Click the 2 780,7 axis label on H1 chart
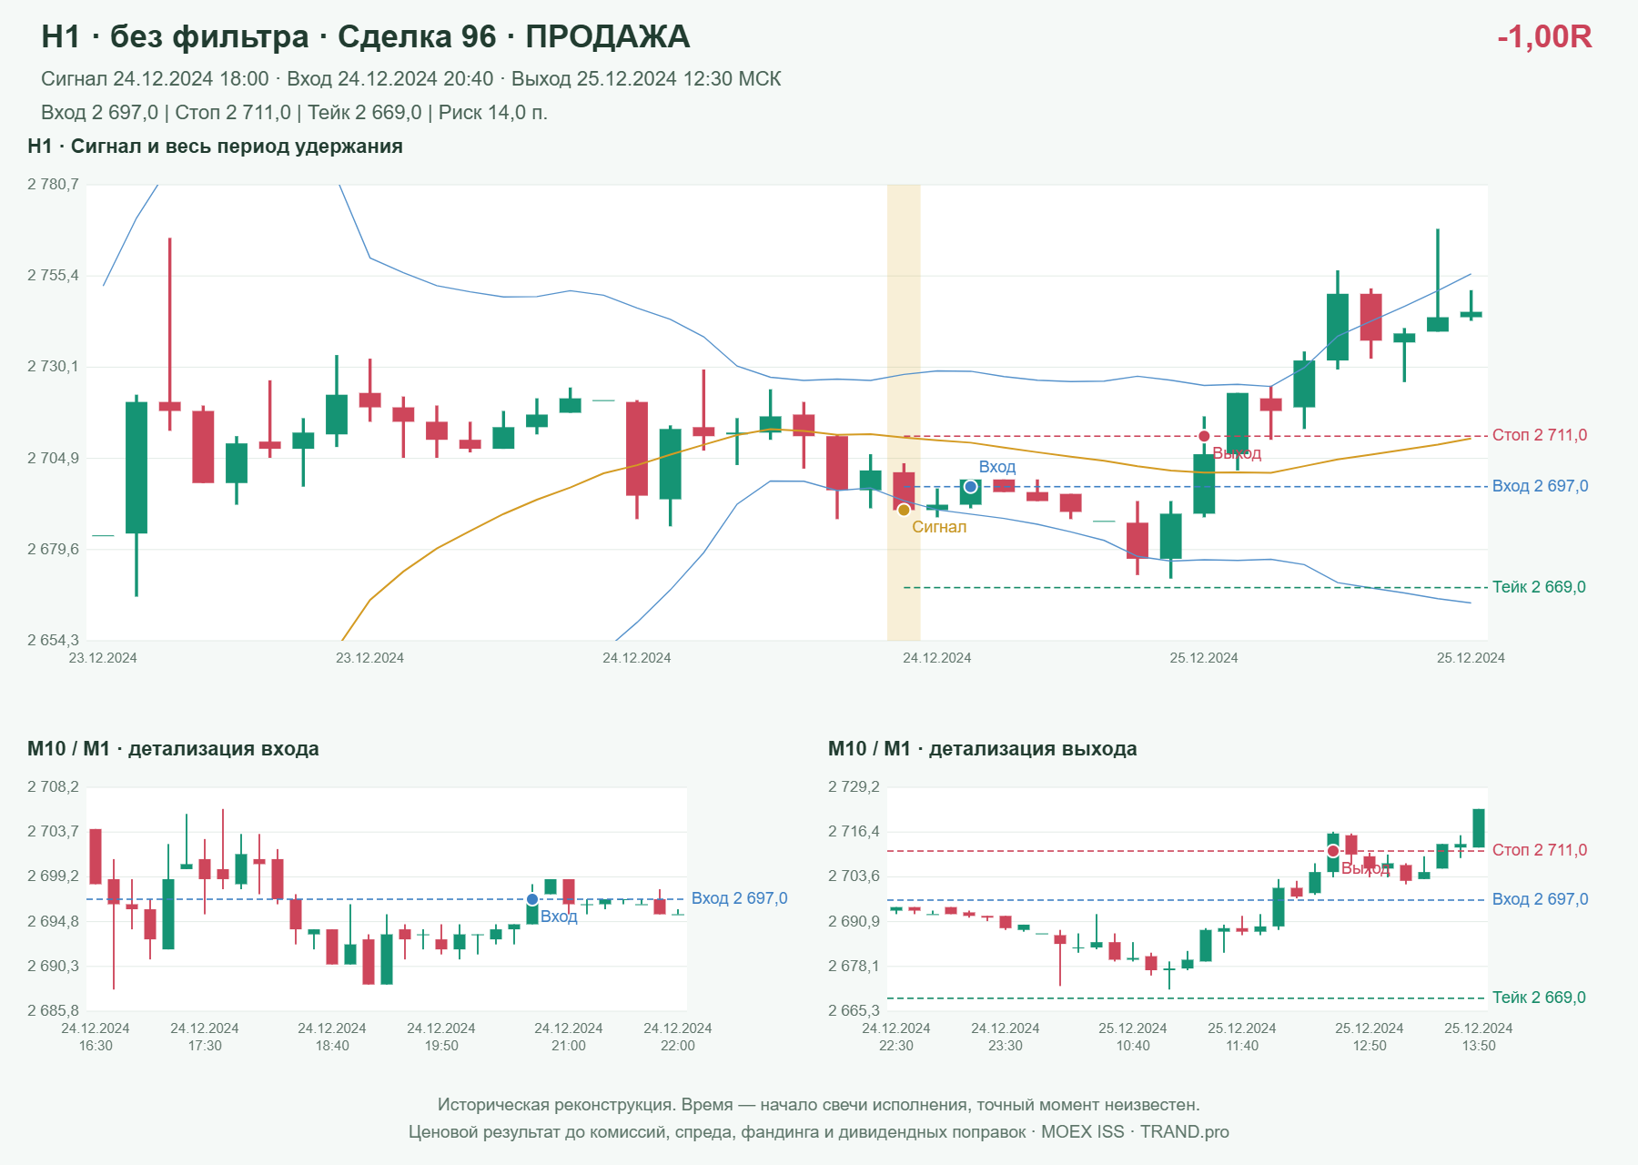The image size is (1638, 1165). click(x=53, y=185)
